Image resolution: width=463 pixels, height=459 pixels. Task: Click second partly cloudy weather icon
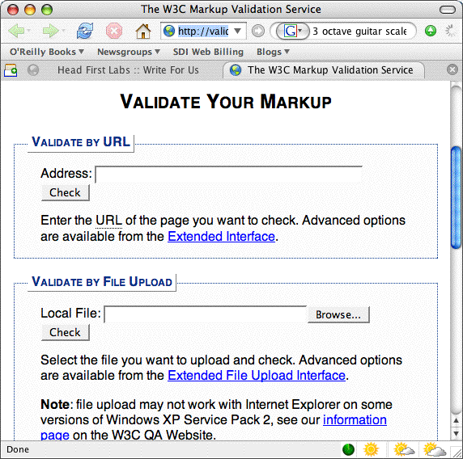pyautogui.click(x=404, y=449)
